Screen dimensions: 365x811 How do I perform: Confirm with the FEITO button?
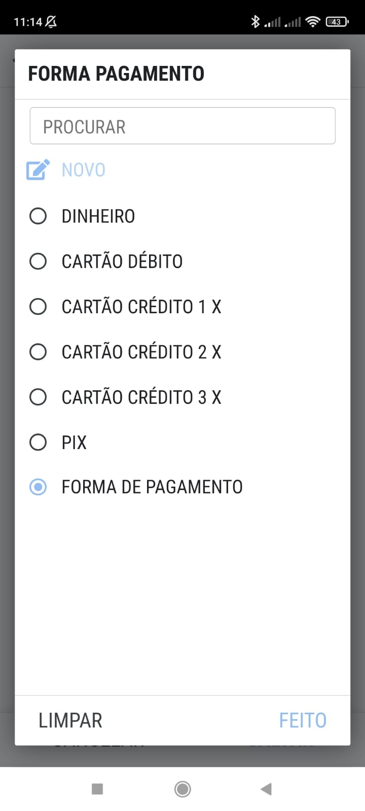coord(303,720)
